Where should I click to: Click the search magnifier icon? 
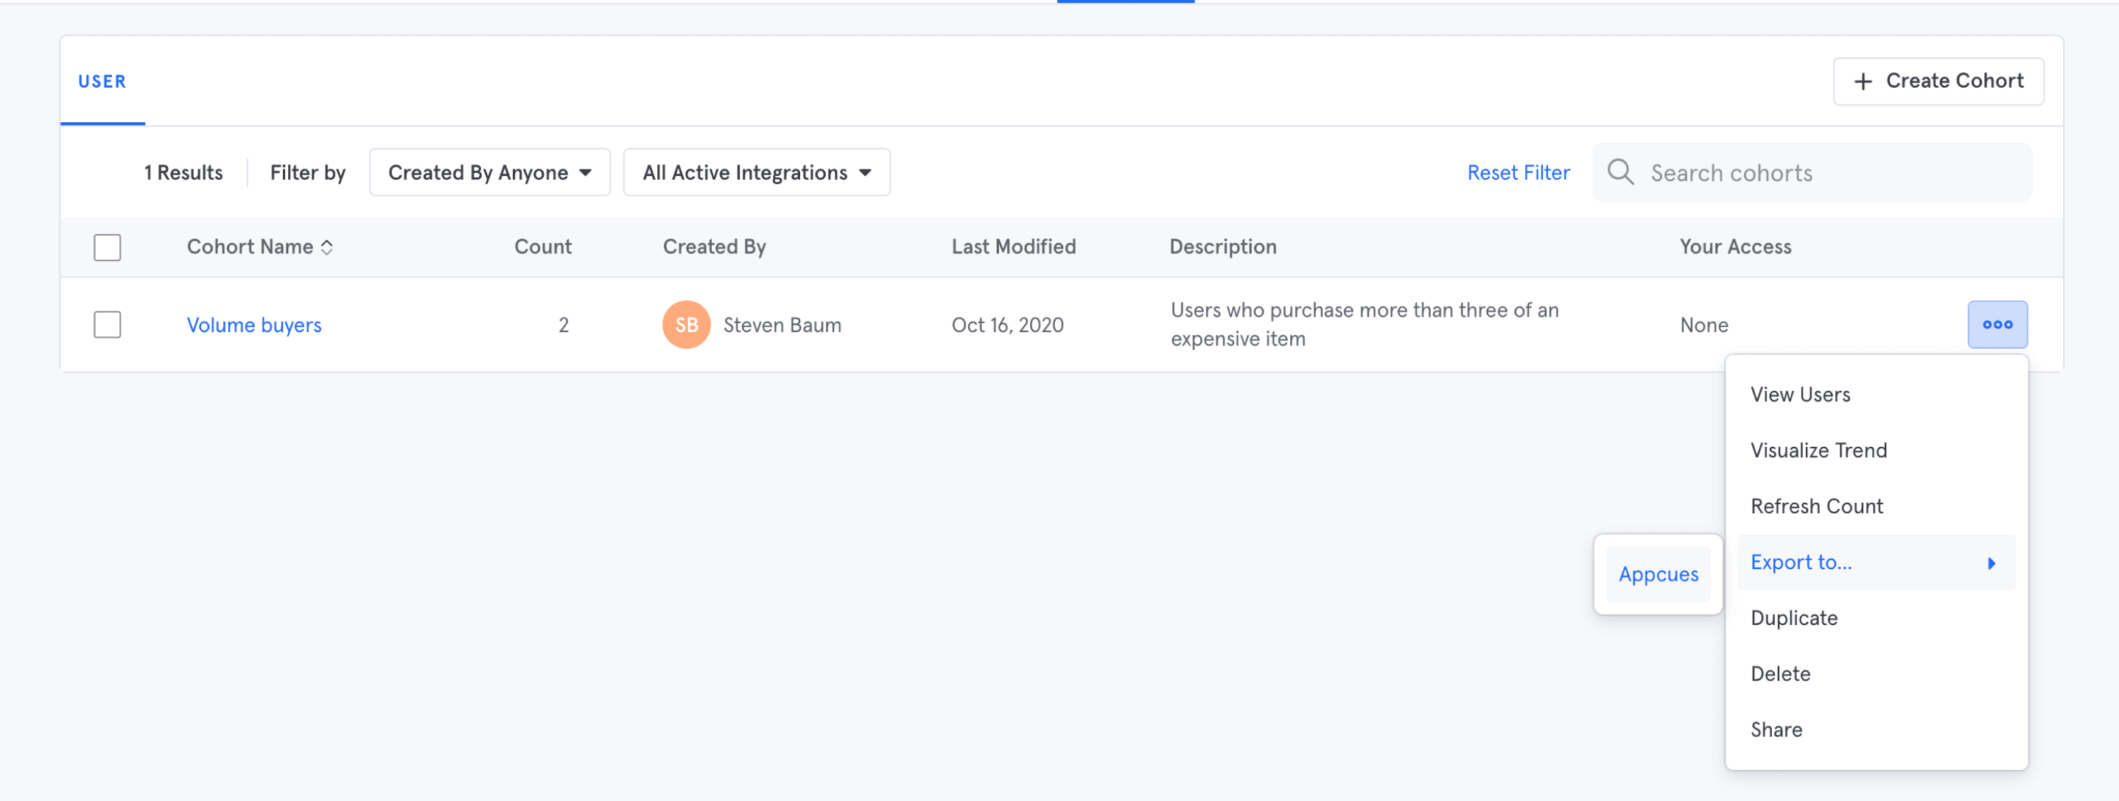pyautogui.click(x=1619, y=172)
